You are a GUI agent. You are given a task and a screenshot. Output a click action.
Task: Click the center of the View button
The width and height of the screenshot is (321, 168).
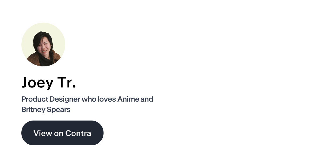pos(62,133)
